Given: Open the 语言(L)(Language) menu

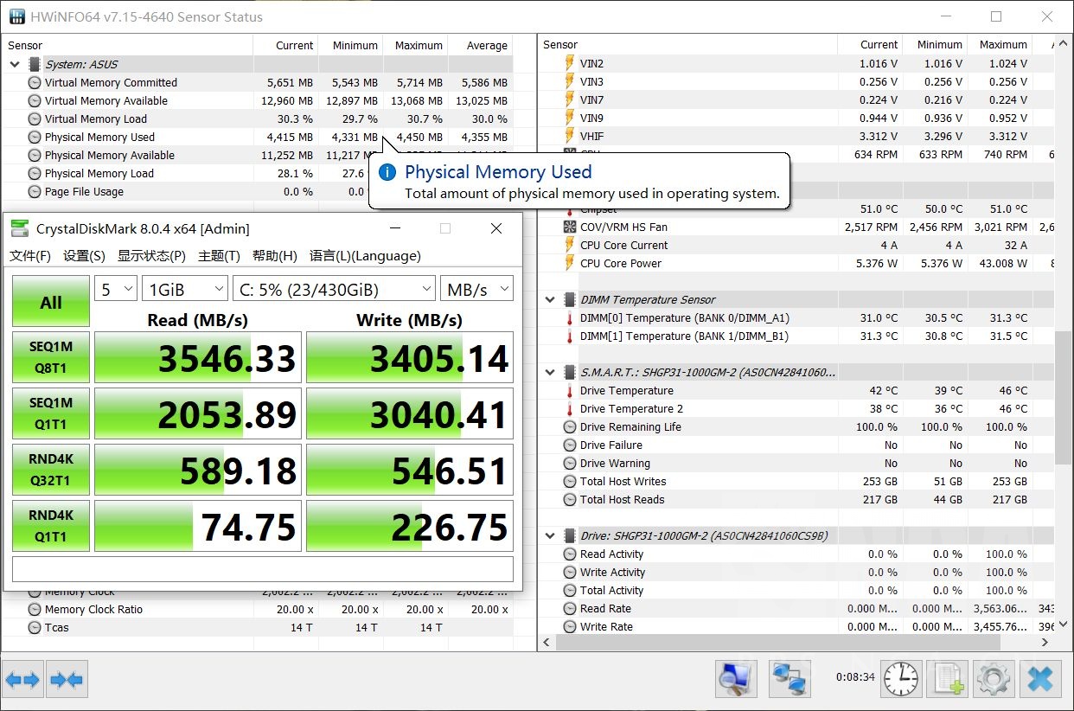Looking at the screenshot, I should (x=365, y=256).
